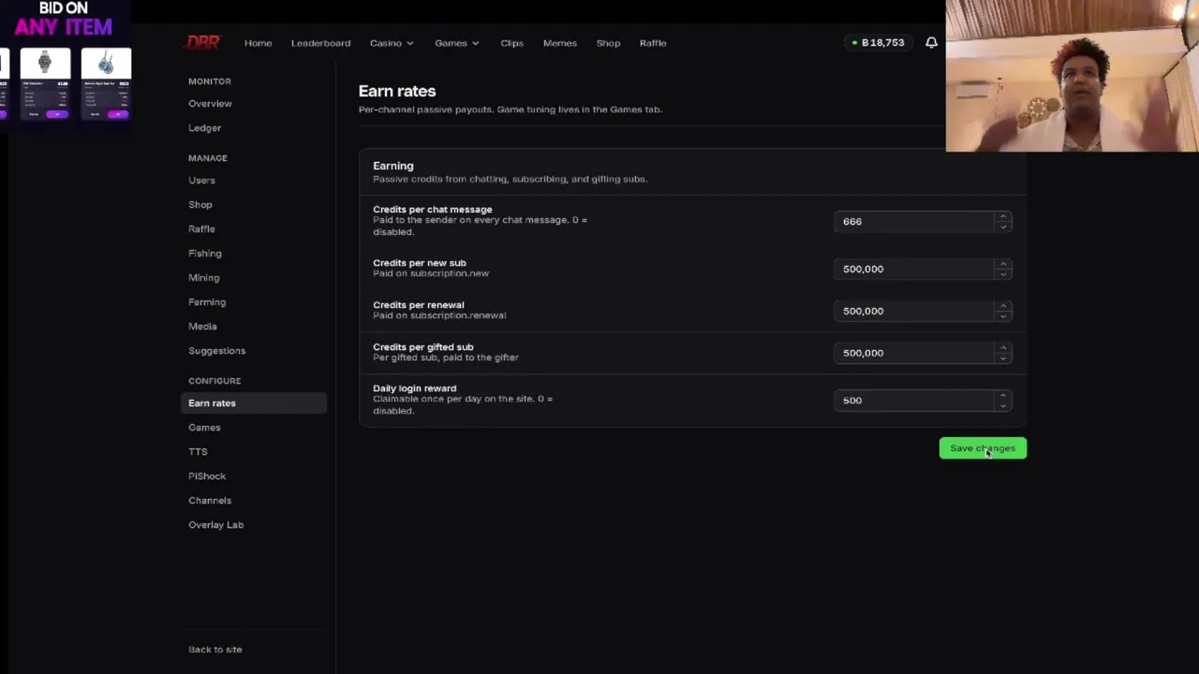The height and width of the screenshot is (674, 1199).
Task: Click stepper arrows on renewal credits
Action: tap(1003, 312)
